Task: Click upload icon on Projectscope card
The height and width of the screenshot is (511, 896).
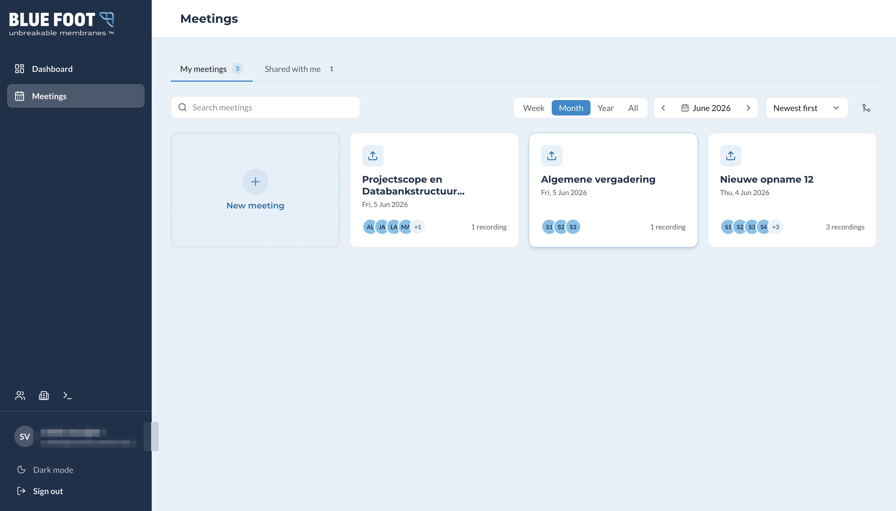Action: pos(373,156)
